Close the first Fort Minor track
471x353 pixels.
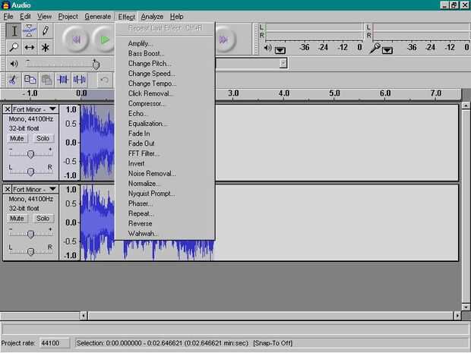point(8,109)
